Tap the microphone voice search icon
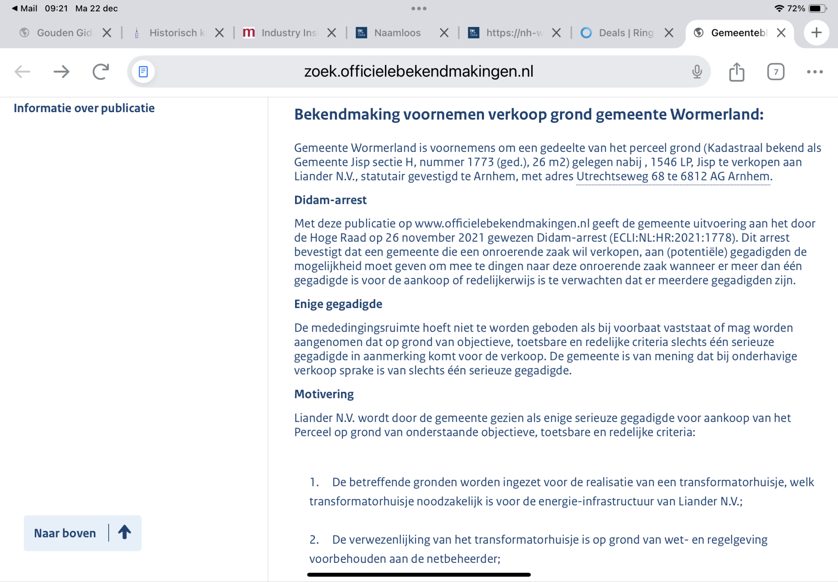 [x=697, y=72]
